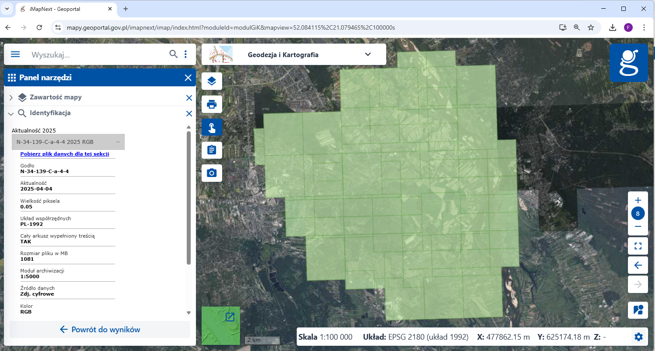Open the map layers tool
The image size is (655, 351).
point(212,81)
